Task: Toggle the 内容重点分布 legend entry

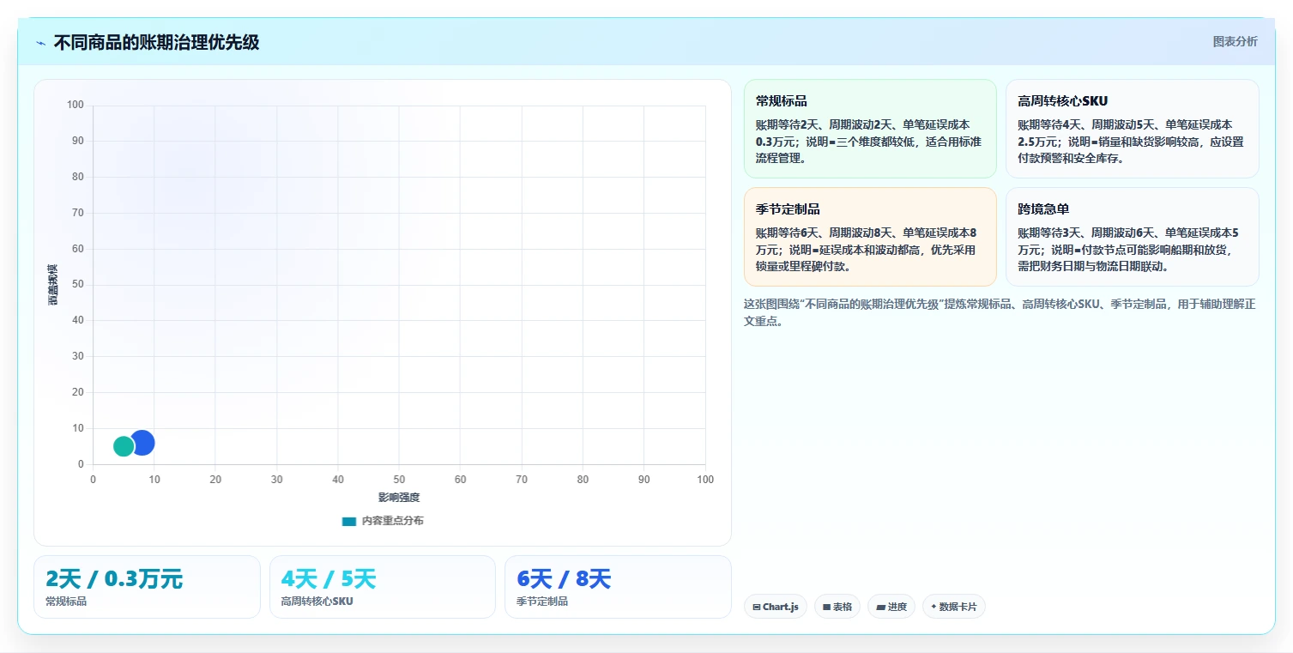Action: pyautogui.click(x=383, y=521)
